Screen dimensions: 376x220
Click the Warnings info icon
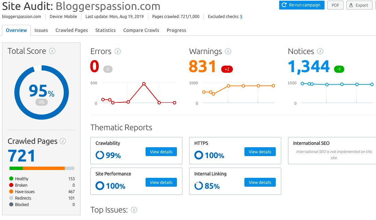228,51
